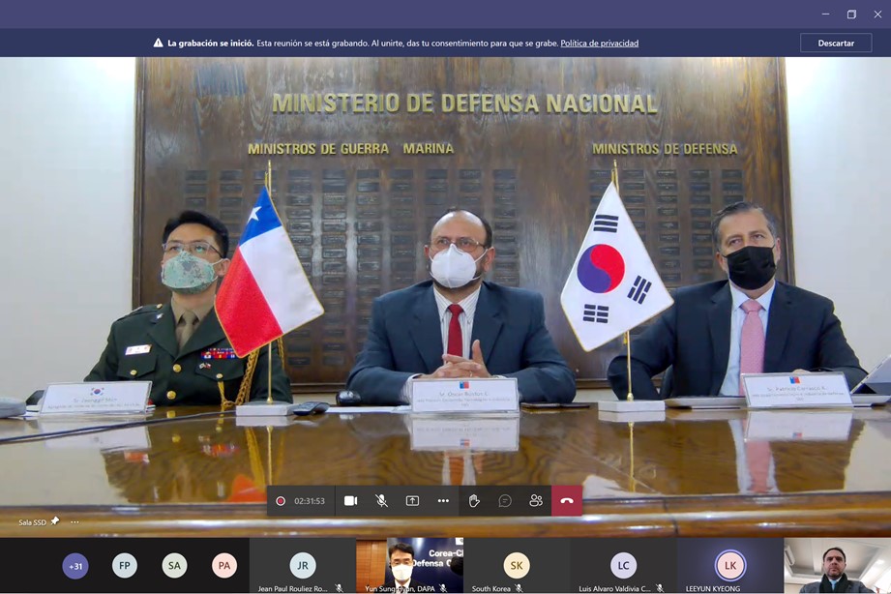Open the Política de privacidad link

(x=600, y=44)
